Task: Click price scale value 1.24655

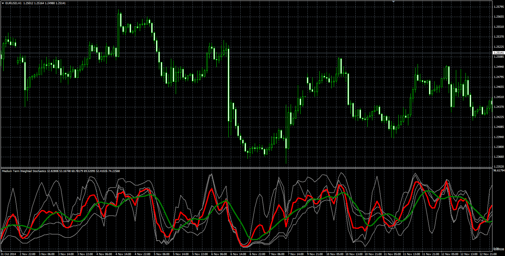Action: pyautogui.click(x=498, y=87)
